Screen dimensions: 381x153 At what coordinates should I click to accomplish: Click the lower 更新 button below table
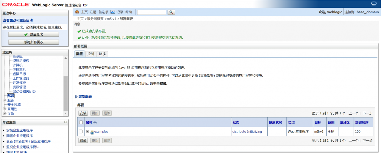pos(95,141)
